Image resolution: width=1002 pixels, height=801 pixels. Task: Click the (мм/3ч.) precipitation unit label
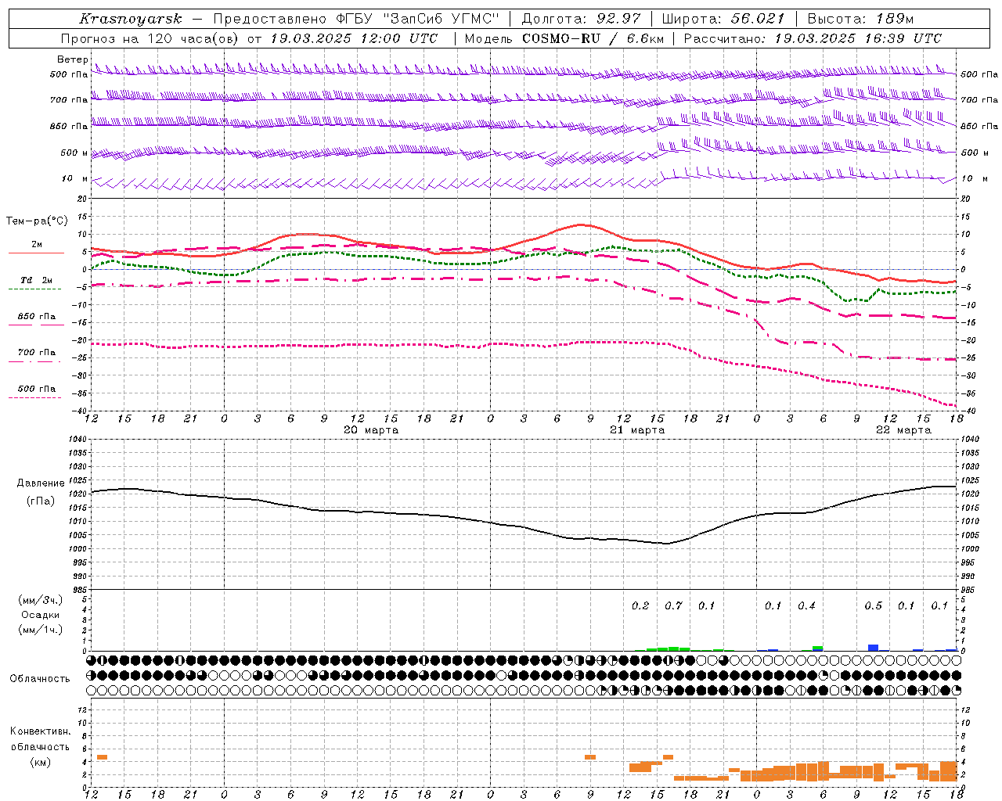tap(41, 600)
